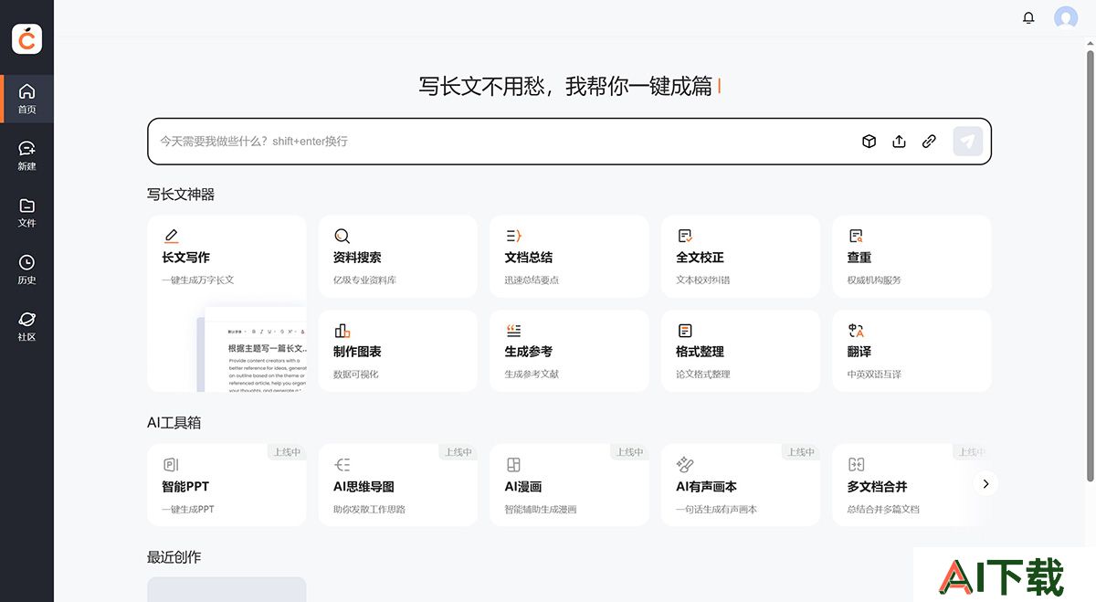The image size is (1096, 602).
Task: Click the 亿级专业资料库 description text
Action: pyautogui.click(x=364, y=280)
